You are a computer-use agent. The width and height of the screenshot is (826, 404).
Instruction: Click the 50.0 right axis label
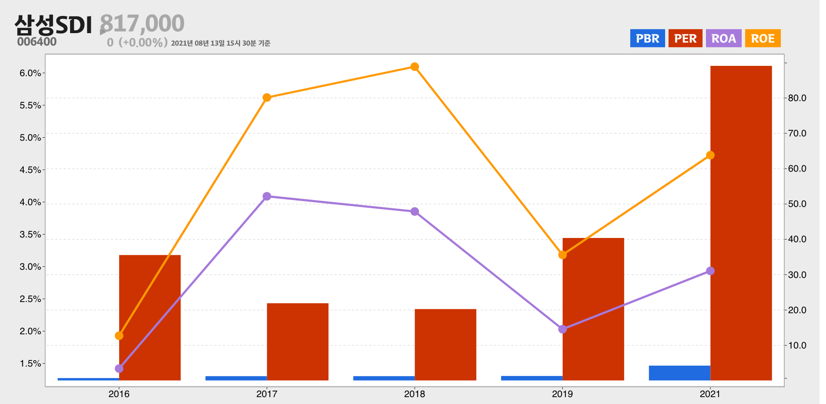pyautogui.click(x=797, y=204)
